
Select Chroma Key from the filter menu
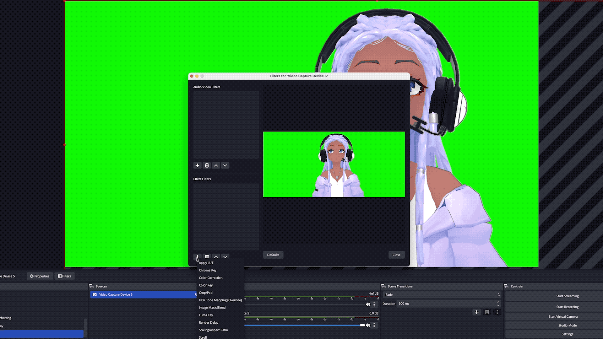click(208, 270)
